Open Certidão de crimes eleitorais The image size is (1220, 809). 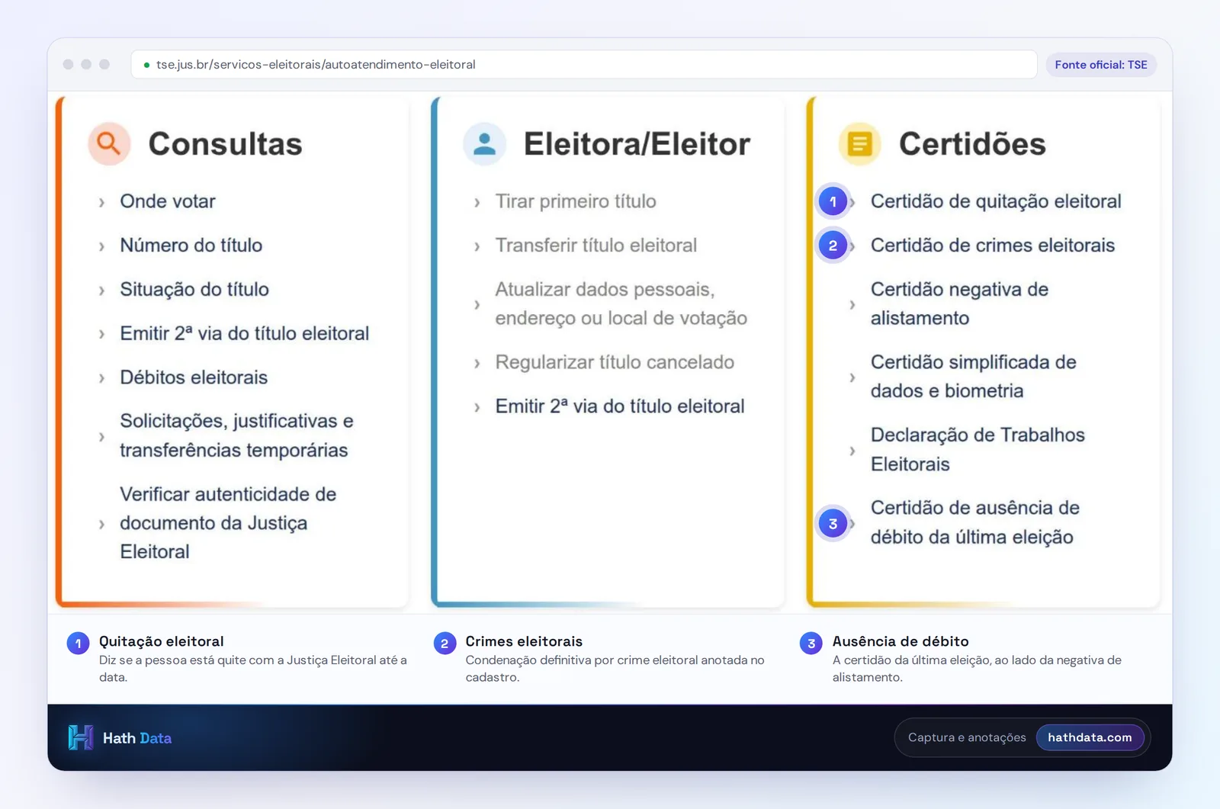(993, 246)
